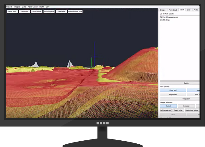The width and height of the screenshot is (205, 147).
Task: Click Delete selected button
Action: pyautogui.click(x=166, y=110)
